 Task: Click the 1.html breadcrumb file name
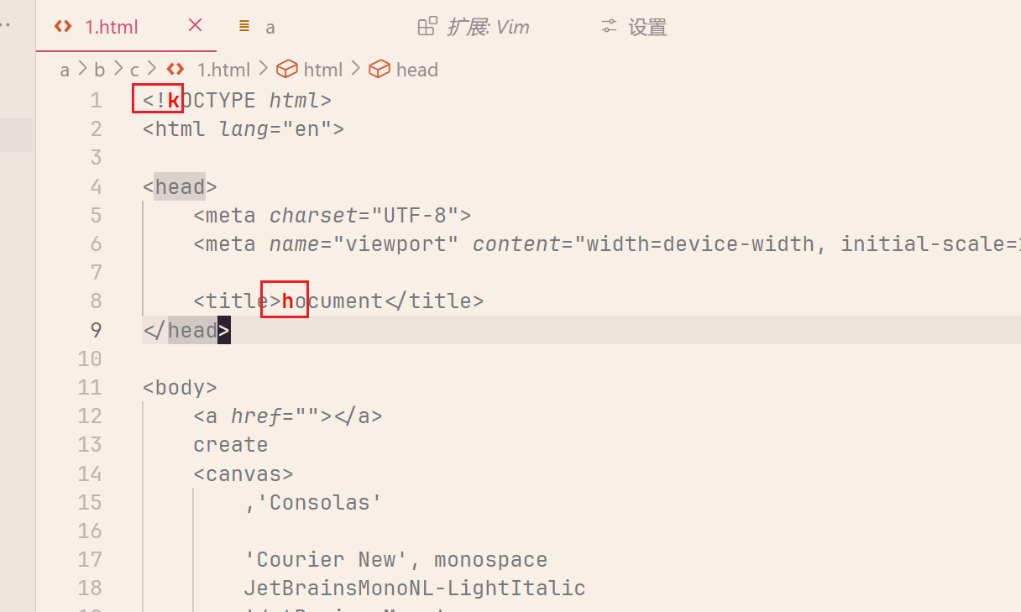tap(223, 70)
